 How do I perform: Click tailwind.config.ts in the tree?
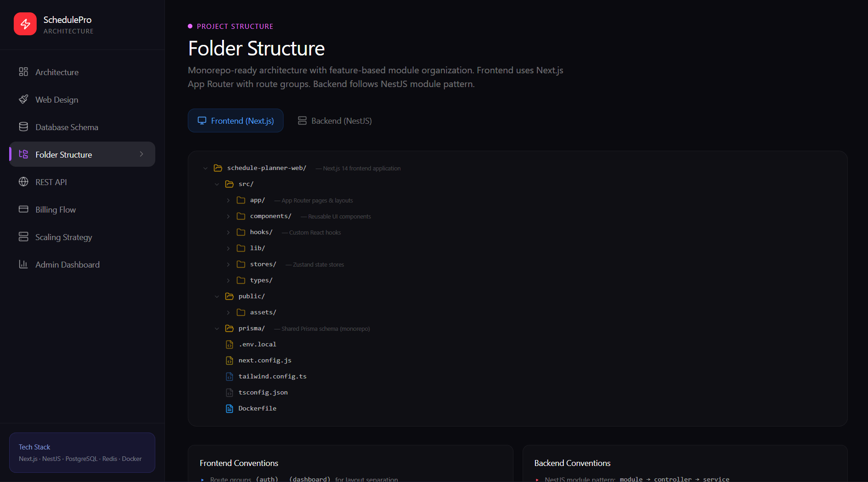(272, 376)
